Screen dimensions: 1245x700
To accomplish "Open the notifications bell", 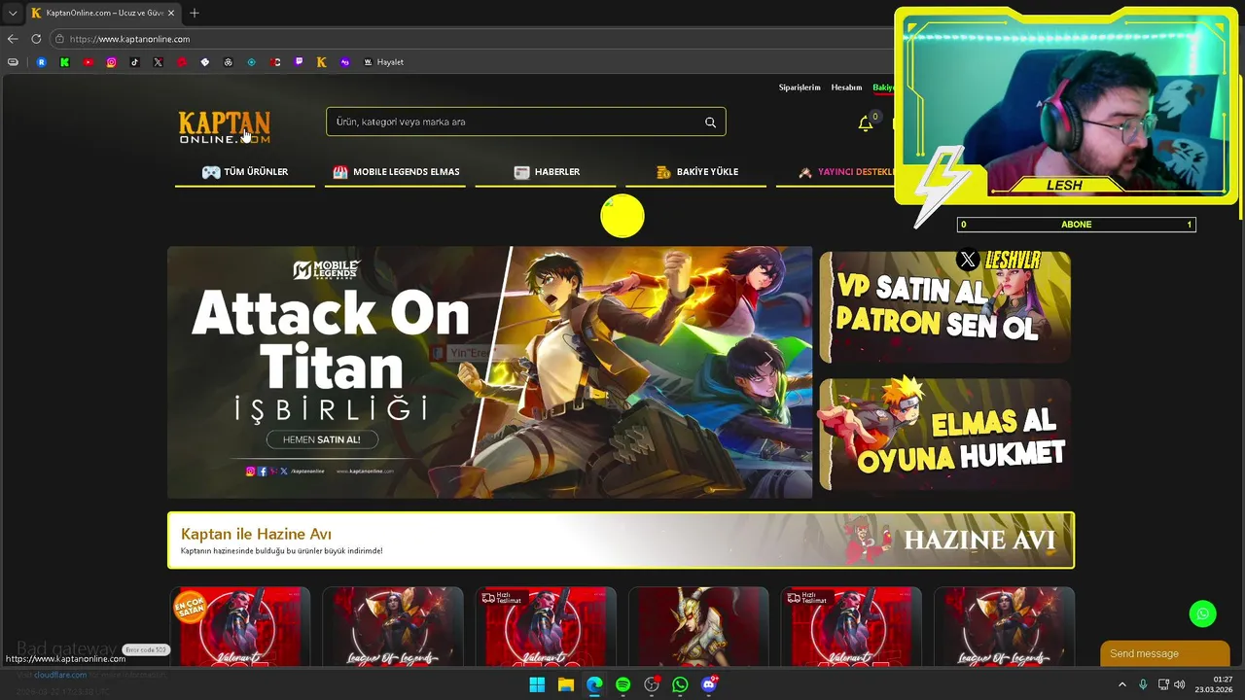I will click(x=865, y=123).
